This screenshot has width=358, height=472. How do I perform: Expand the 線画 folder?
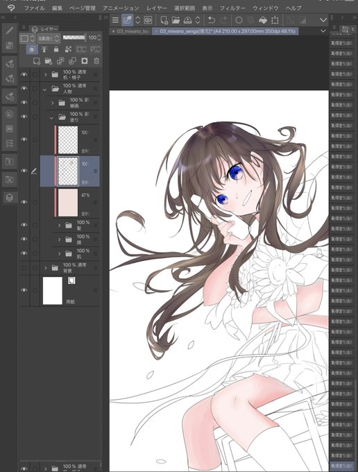point(52,103)
